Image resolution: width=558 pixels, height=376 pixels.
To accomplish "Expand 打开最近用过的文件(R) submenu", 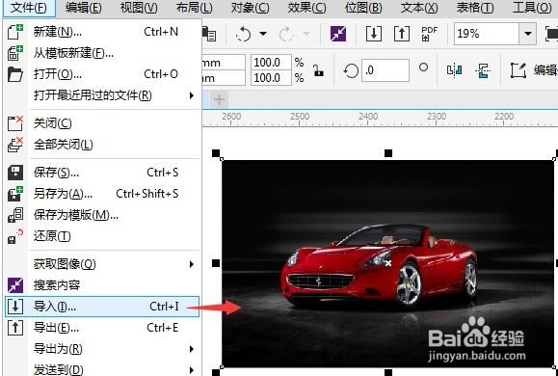I will click(x=102, y=95).
